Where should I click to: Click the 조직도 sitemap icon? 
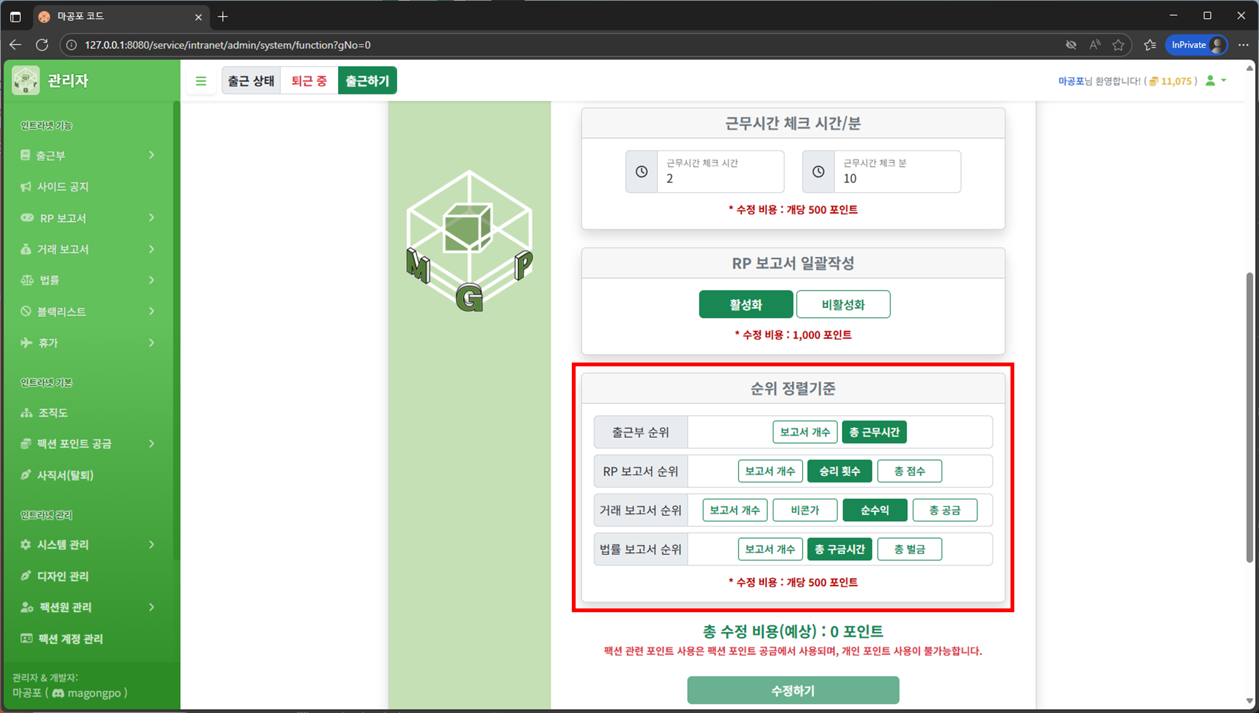coord(27,413)
